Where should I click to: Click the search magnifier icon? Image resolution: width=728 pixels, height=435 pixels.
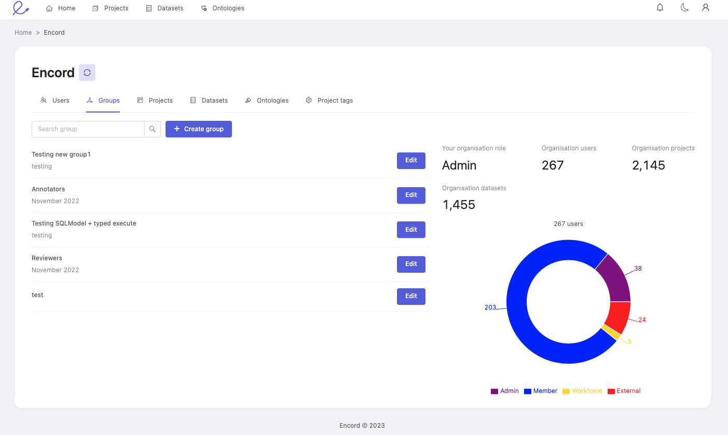pos(153,129)
